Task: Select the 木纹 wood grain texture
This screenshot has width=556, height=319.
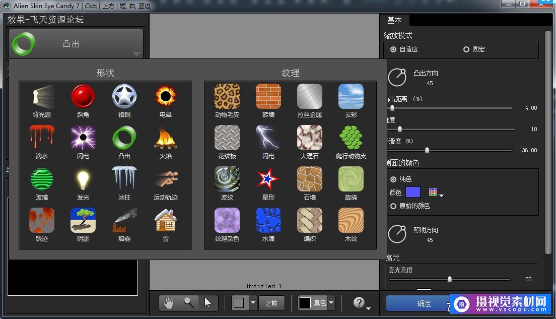Action: coord(351,225)
